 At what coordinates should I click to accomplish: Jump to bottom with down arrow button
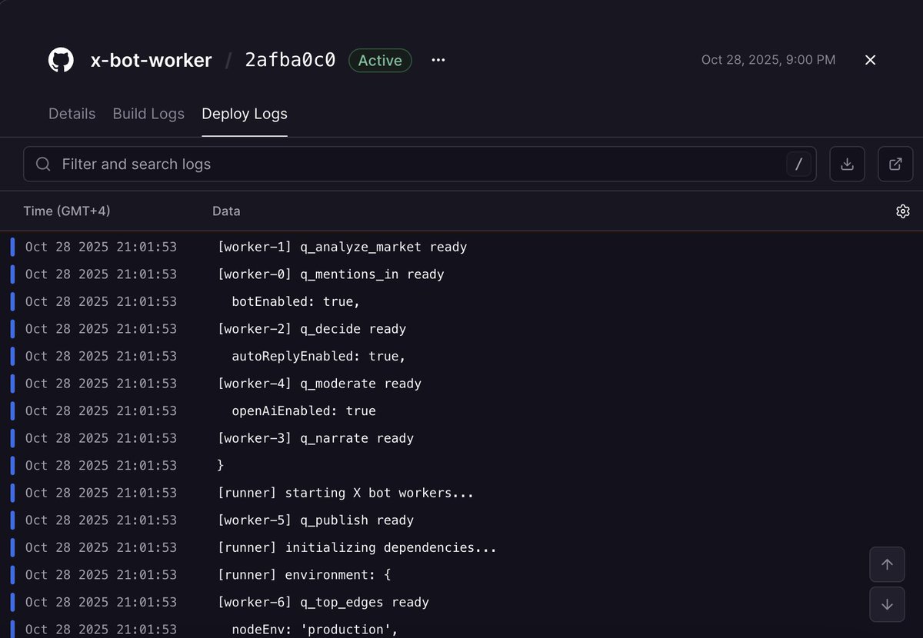(887, 604)
